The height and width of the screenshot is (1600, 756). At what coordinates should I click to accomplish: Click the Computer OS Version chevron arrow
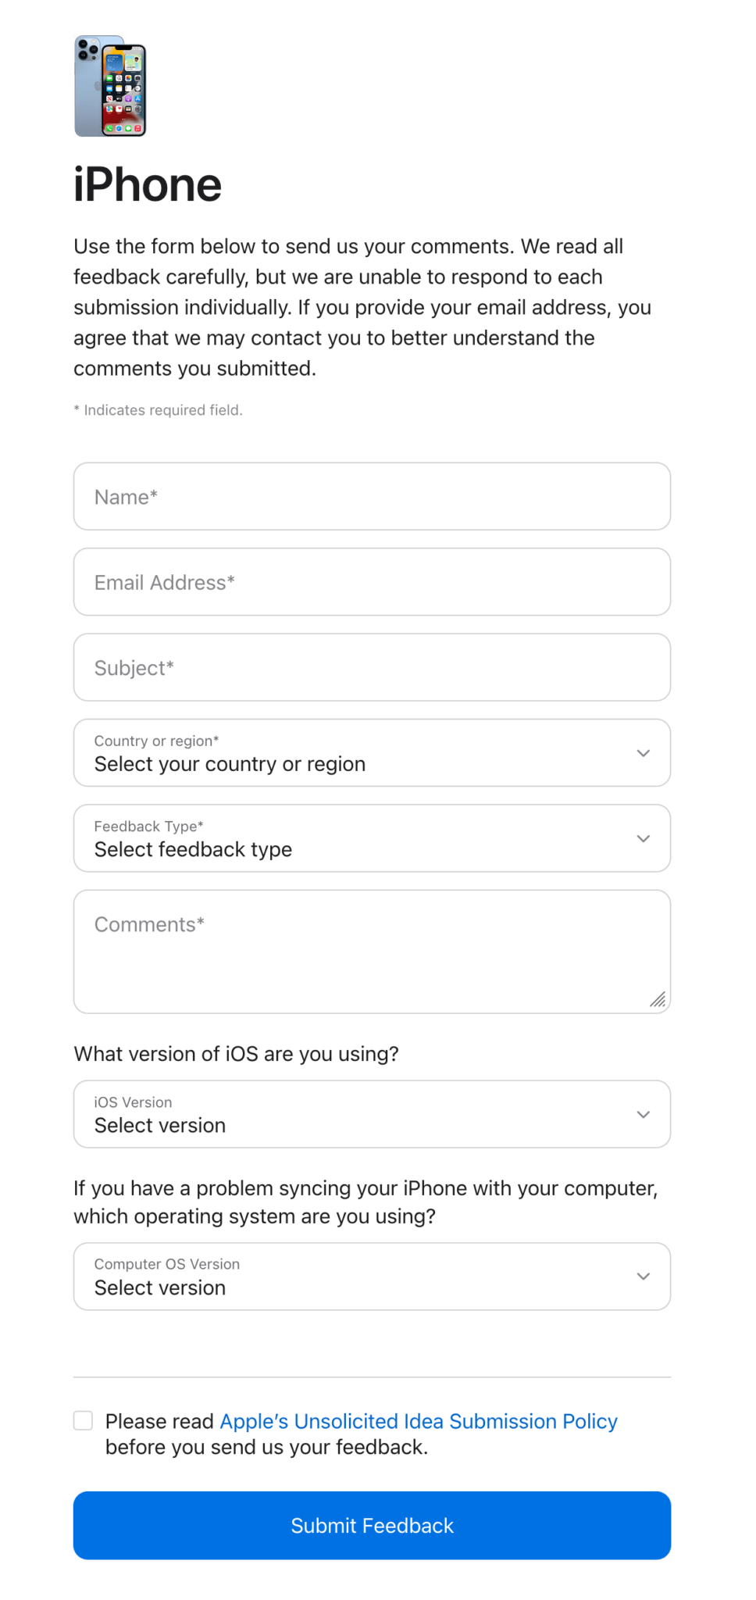(643, 1277)
